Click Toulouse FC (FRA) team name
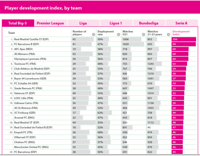 pos(25,64)
